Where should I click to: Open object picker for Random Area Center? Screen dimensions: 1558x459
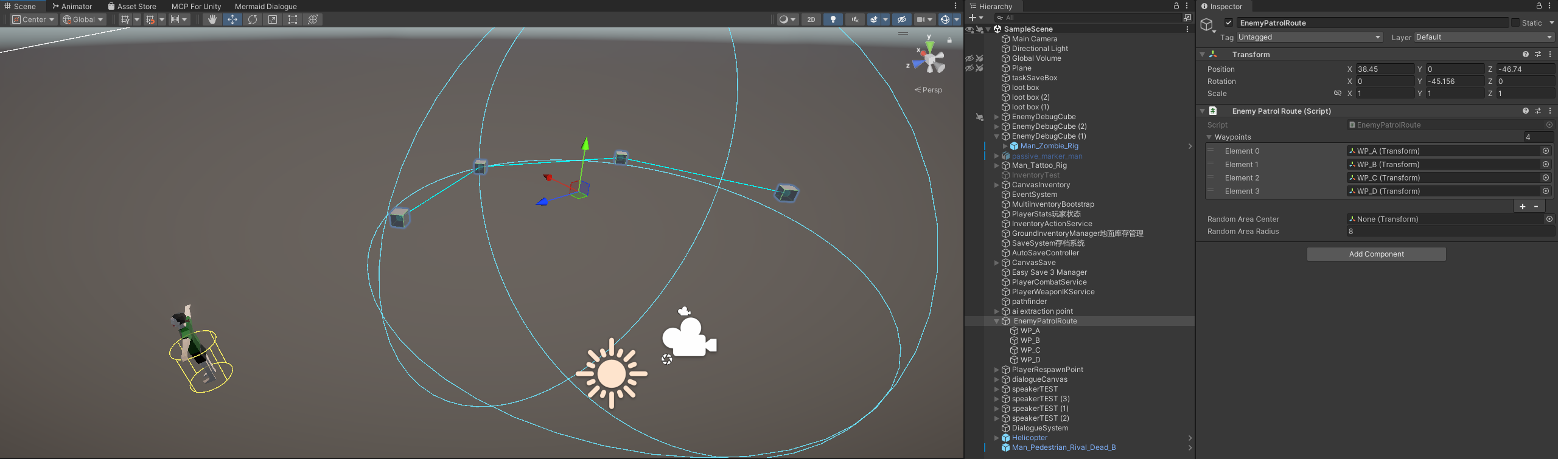[x=1549, y=219]
